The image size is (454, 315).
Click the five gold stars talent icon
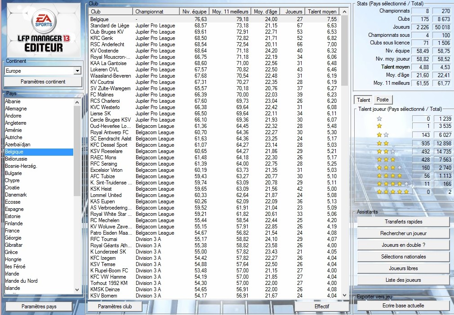click(393, 192)
